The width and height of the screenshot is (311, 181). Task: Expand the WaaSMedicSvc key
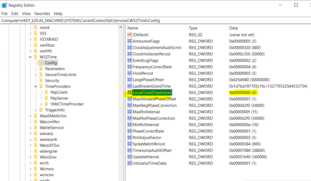30,116
